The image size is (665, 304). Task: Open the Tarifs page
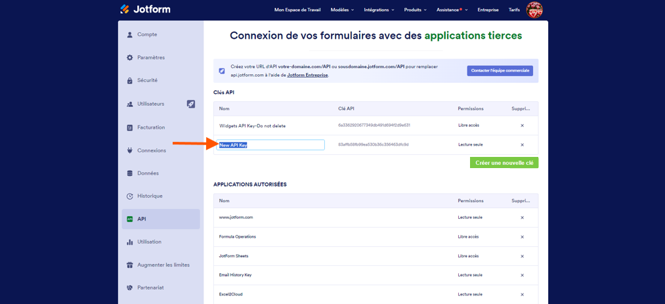(514, 10)
